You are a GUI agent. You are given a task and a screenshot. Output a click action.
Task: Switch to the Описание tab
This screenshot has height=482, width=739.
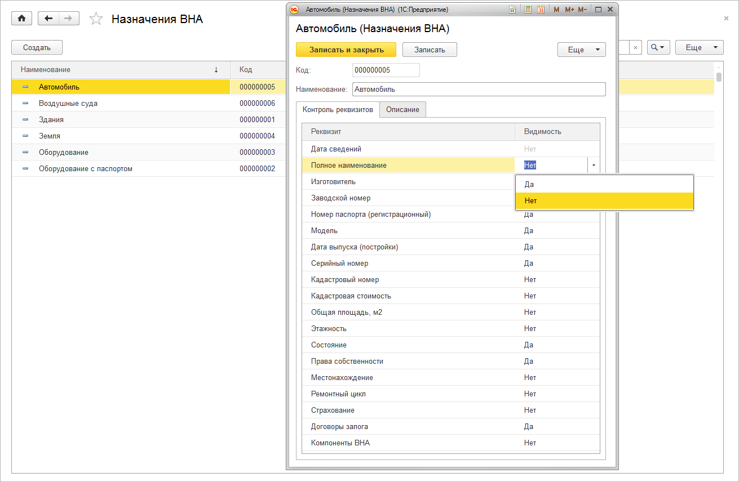tap(402, 109)
